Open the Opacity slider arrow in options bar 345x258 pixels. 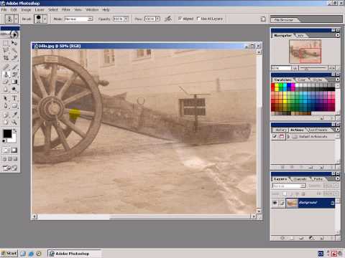click(126, 19)
